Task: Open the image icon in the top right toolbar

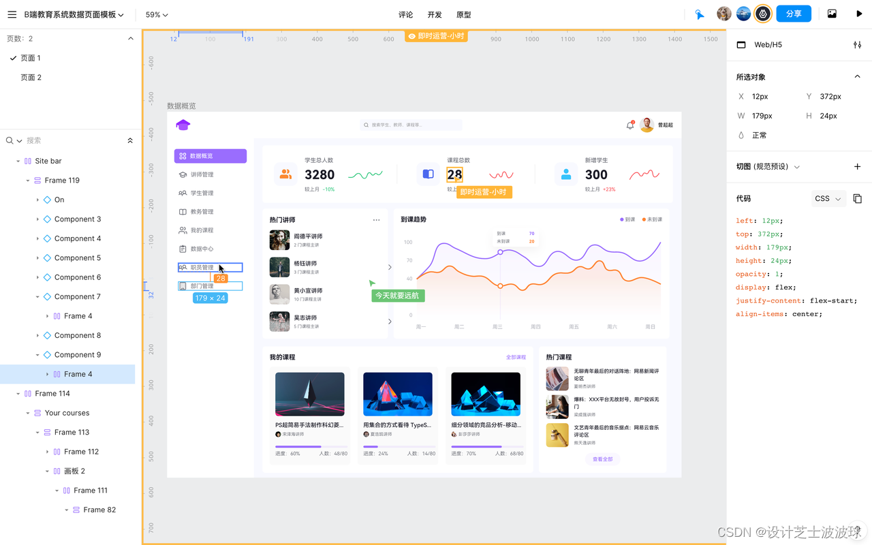Action: 832,14
